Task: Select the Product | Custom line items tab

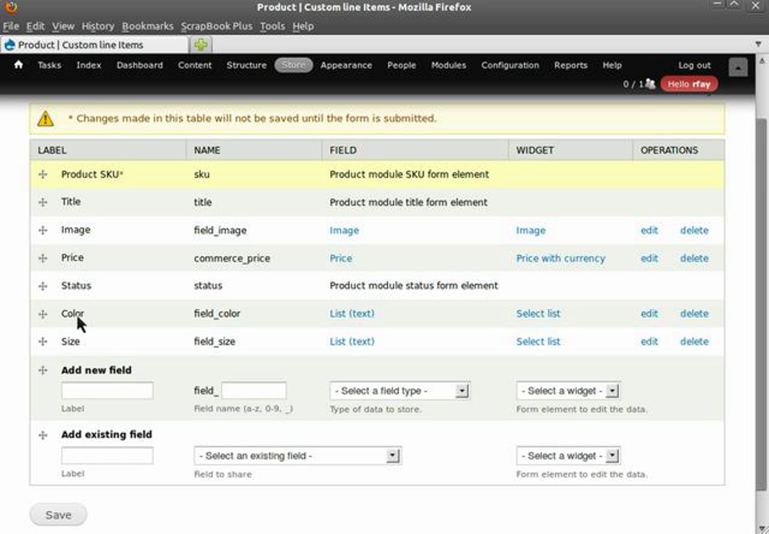Action: click(95, 45)
